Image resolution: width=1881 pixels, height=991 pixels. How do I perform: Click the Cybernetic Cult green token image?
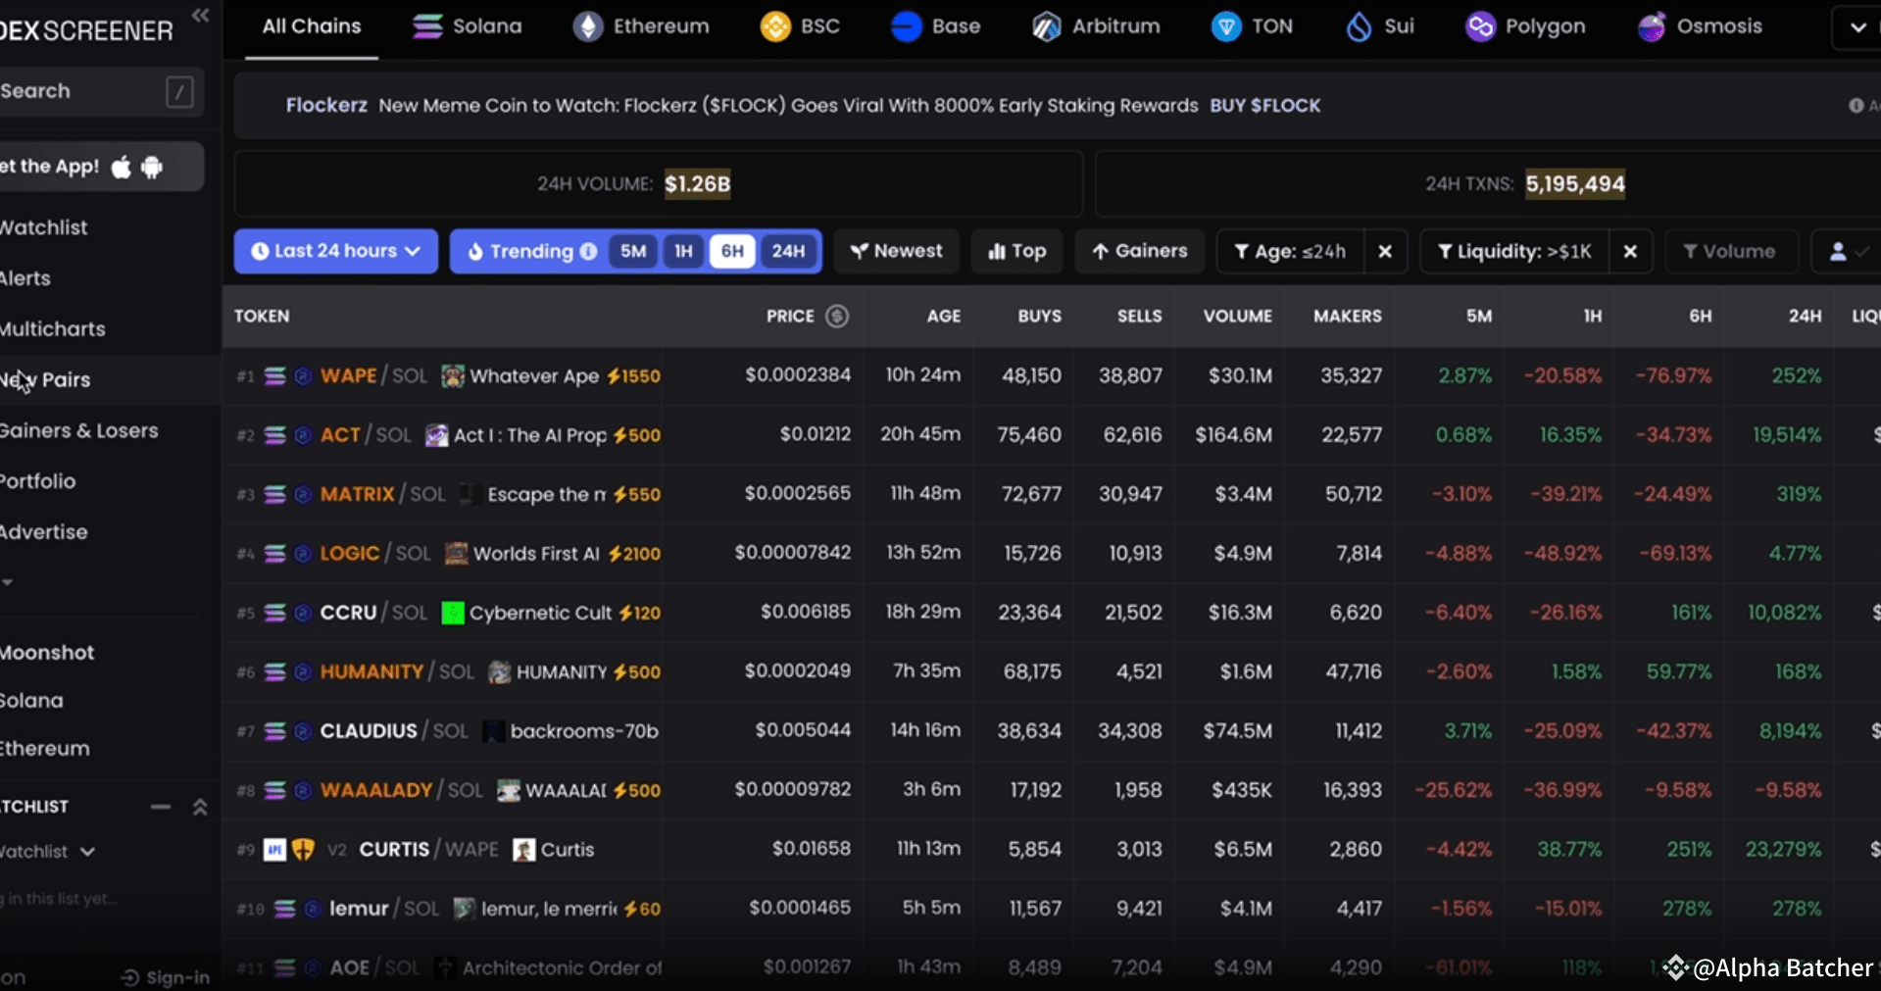click(453, 614)
